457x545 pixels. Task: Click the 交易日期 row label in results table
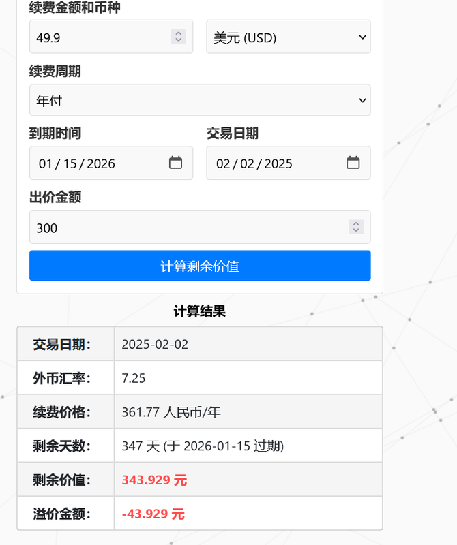pyautogui.click(x=61, y=345)
